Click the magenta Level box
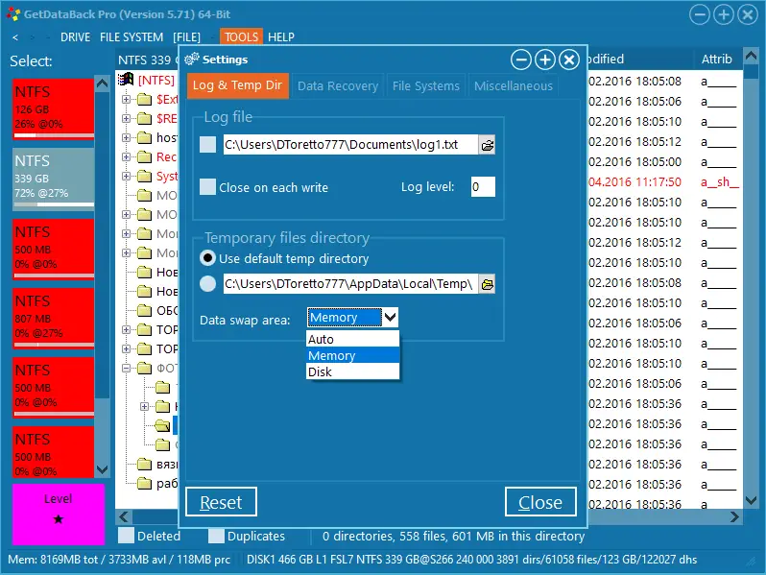This screenshot has height=575, width=766. tap(59, 514)
